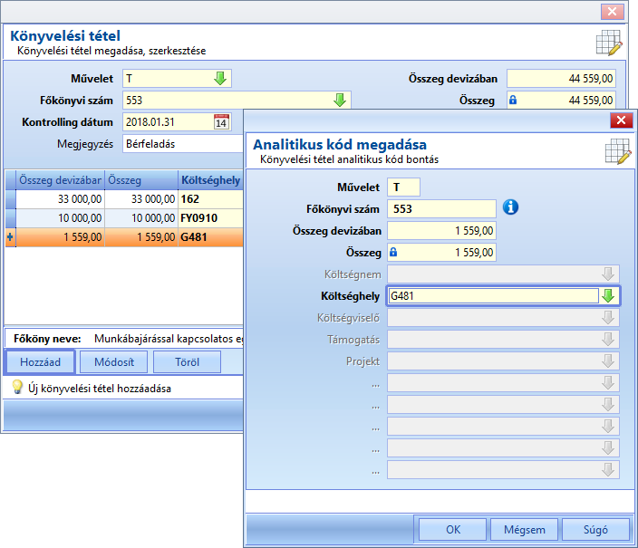Expand the main Főkönyvi szám dropdown
Image resolution: width=638 pixels, height=548 pixels.
(x=340, y=100)
